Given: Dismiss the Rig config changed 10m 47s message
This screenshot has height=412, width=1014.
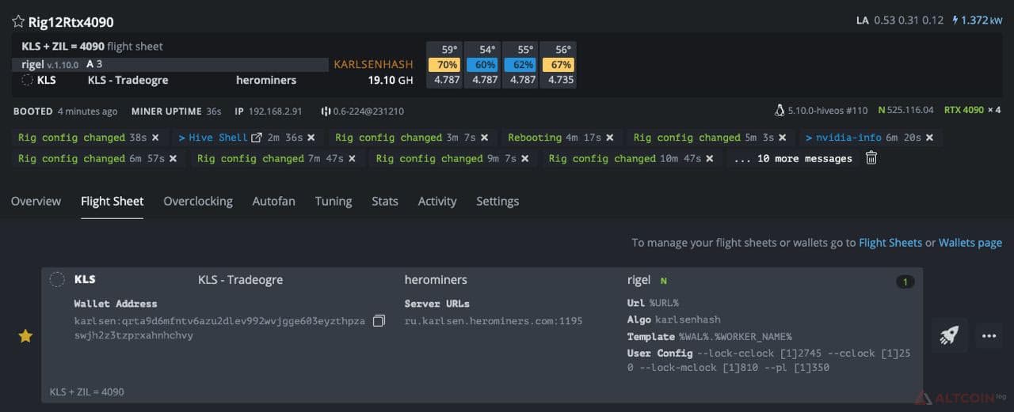Looking at the screenshot, I should [x=710, y=159].
